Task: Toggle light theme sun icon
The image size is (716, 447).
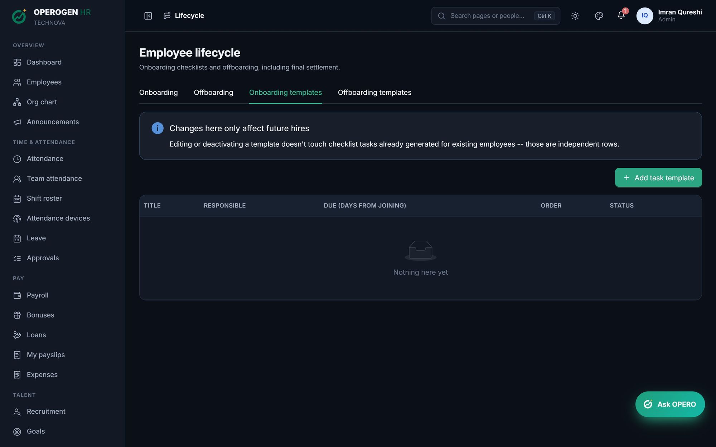Action: tap(575, 16)
